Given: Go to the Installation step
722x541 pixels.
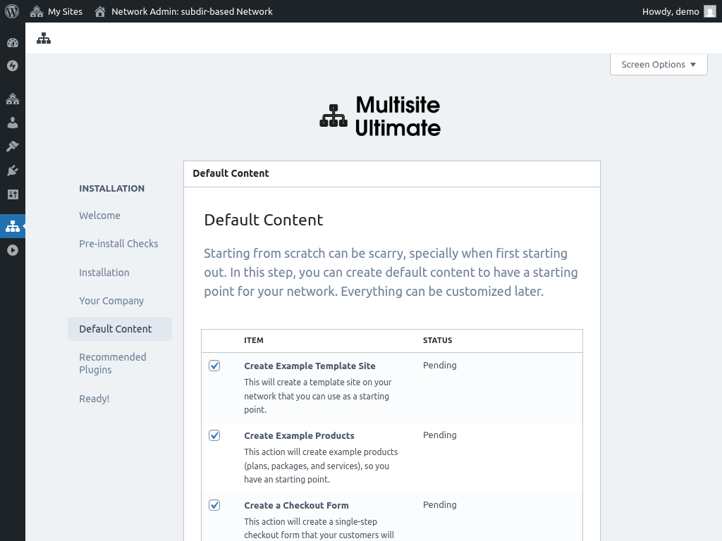Looking at the screenshot, I should click(104, 273).
